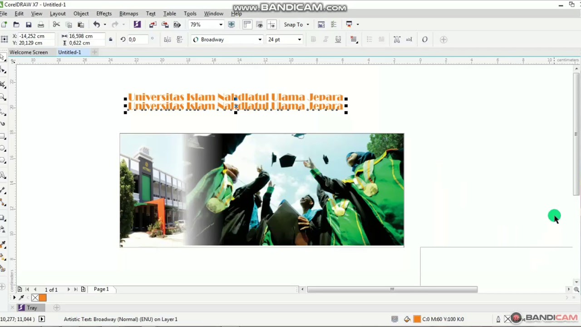Open the text alignment dropdown
The width and height of the screenshot is (581, 327).
pos(354,40)
